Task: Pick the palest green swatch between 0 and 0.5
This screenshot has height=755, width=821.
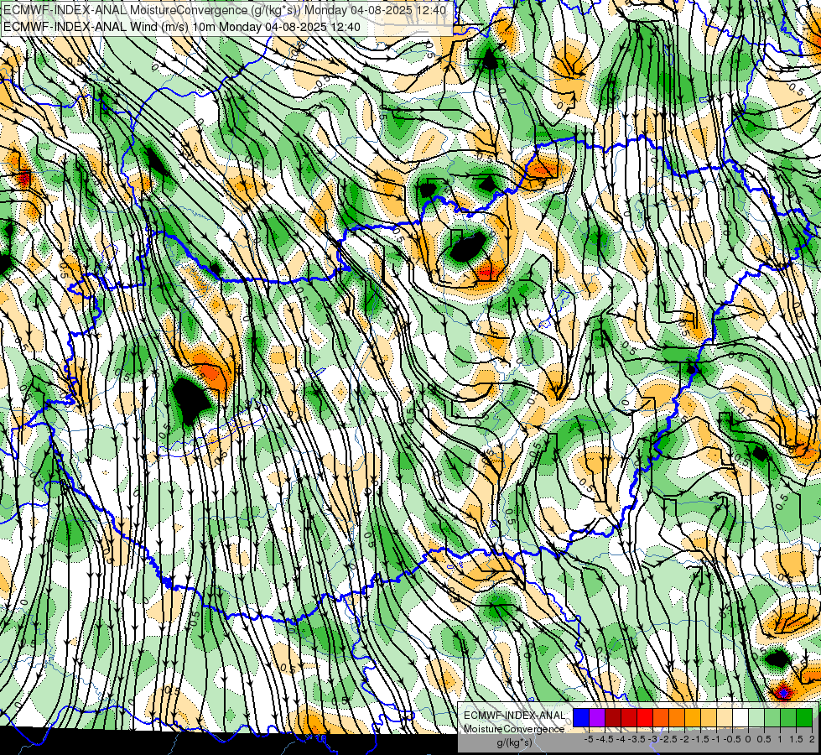Action: click(x=756, y=717)
